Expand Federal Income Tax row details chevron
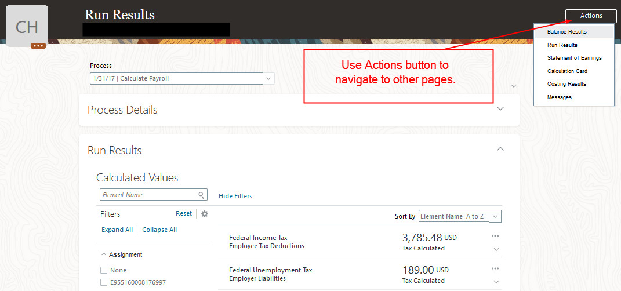 click(x=496, y=249)
